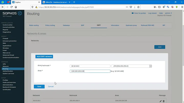Click the Sophos globe logo icon
This screenshot has height=103, width=184.
point(20,13)
